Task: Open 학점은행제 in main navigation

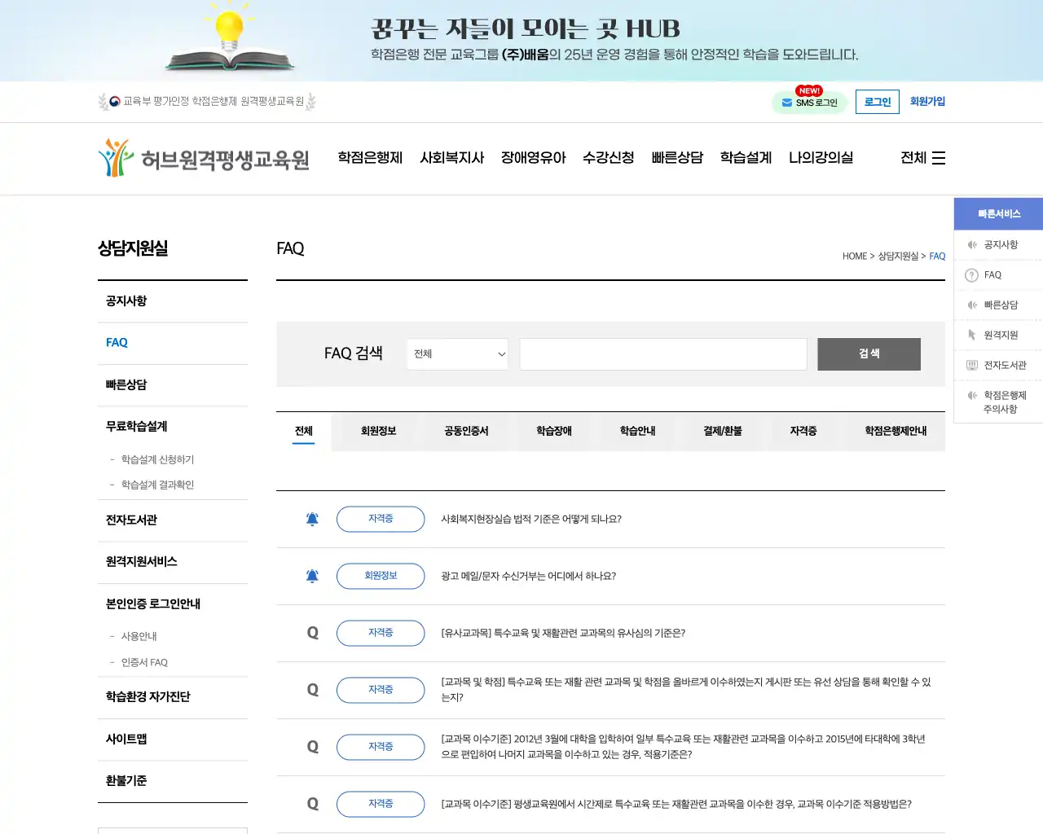Action: pos(371,158)
